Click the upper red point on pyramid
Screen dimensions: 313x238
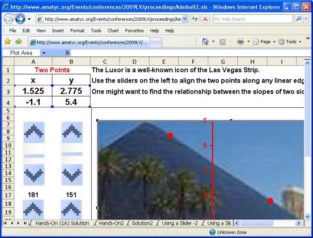coord(170,135)
